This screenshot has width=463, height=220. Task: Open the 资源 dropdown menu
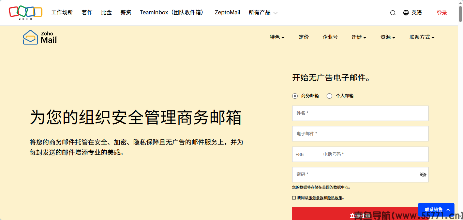388,37
